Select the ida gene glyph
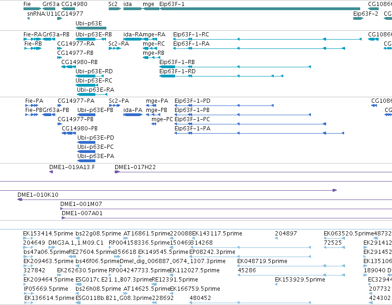Viewport: 392px width, 305px height. pos(133,9)
